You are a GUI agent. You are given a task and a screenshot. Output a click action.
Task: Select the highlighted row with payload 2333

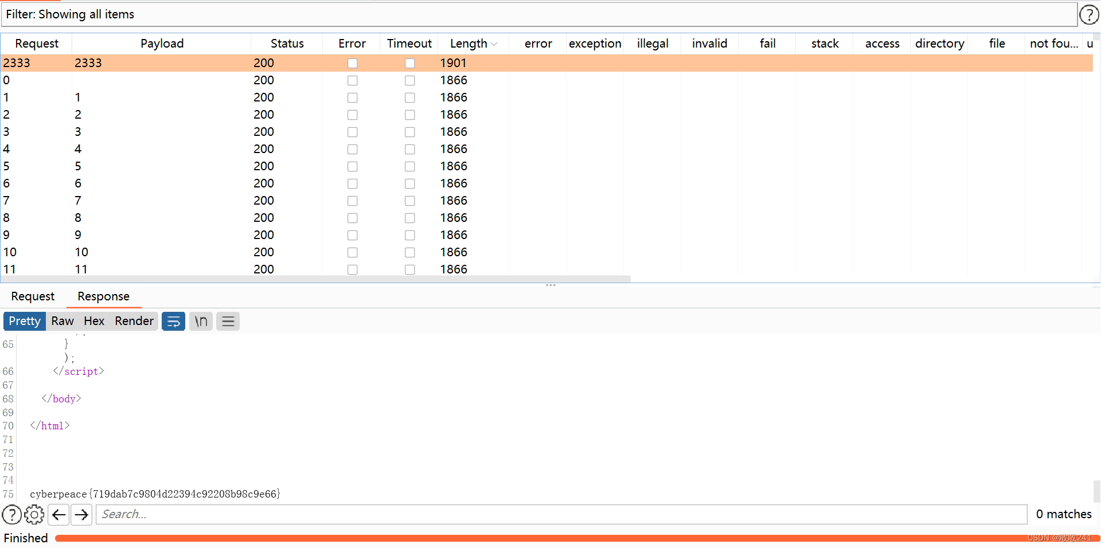click(547, 63)
